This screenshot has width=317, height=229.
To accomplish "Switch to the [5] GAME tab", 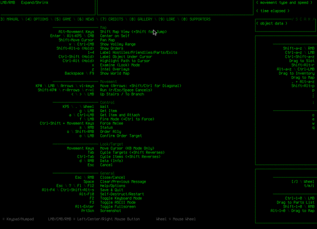I will [63, 19].
